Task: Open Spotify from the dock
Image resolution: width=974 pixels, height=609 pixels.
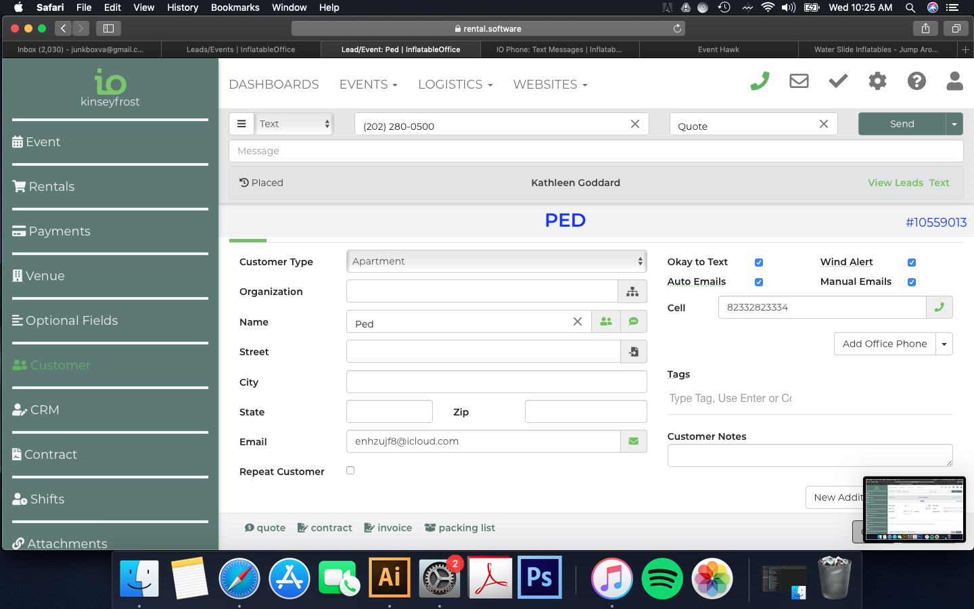Action: click(662, 579)
